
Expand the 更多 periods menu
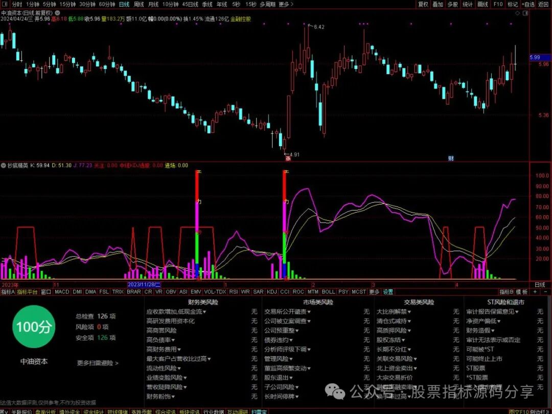[x=286, y=4]
